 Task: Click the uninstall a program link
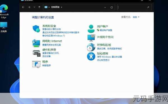click(46, 66)
